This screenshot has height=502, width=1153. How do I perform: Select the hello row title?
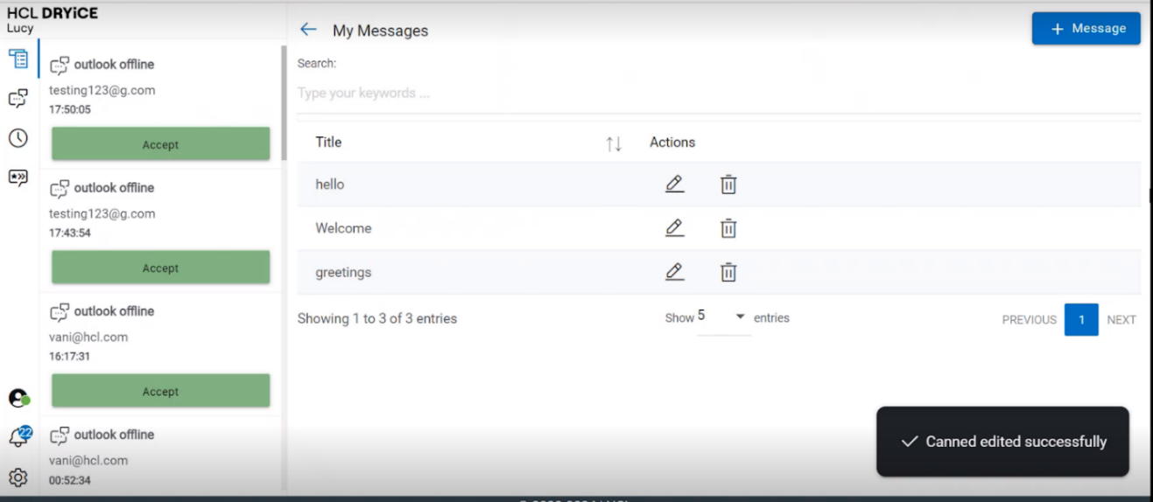[x=330, y=185]
